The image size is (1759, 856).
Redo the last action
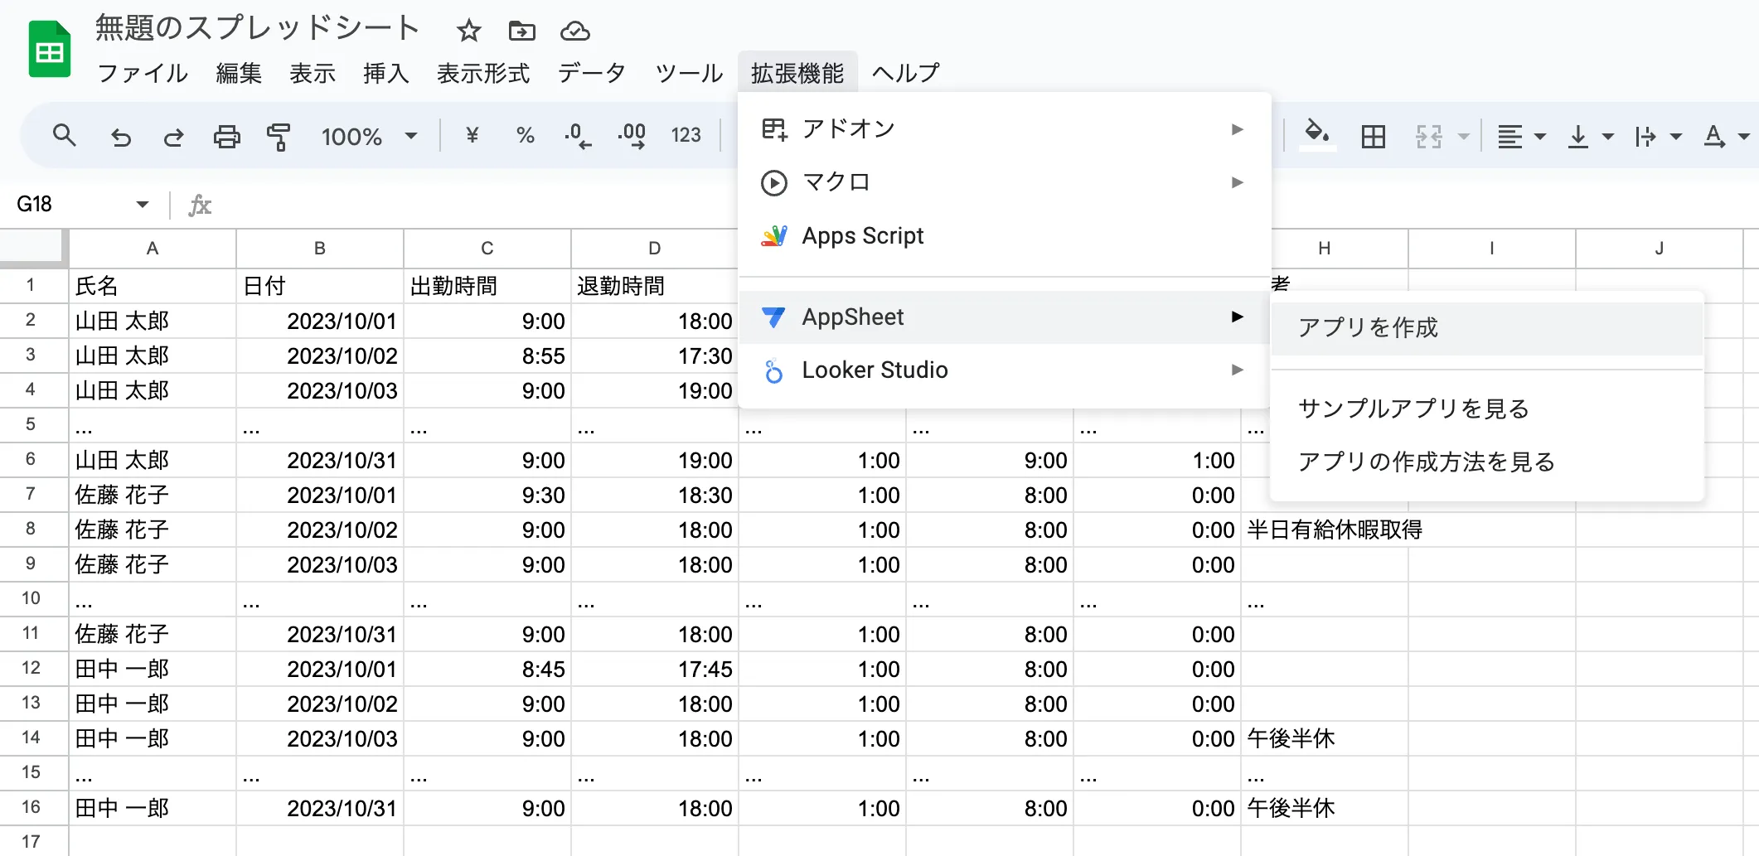173,136
